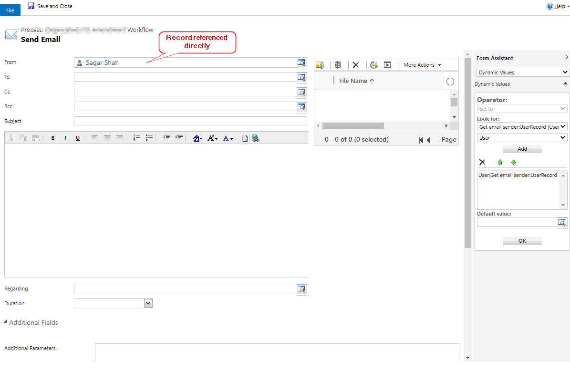Open the More Actions dropdown
The width and height of the screenshot is (570, 372).
422,65
